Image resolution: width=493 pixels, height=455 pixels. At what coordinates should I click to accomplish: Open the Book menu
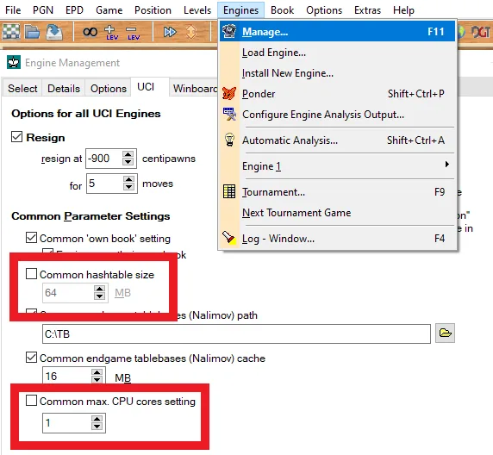point(282,10)
